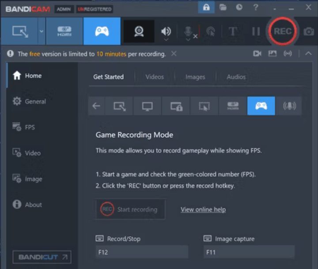Toggle the webcam overlay icon
Image resolution: width=318 pixels, height=269 pixels.
(139, 31)
